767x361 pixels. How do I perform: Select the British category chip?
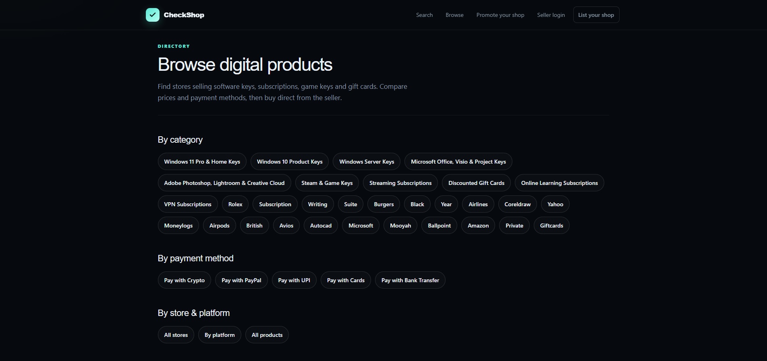[x=255, y=226]
